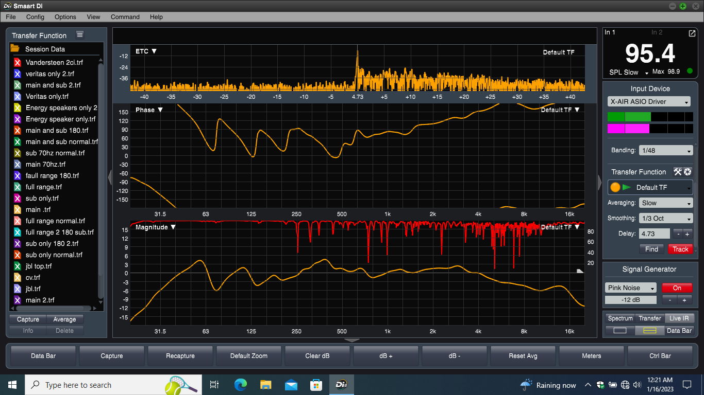Click the Session Data folder icon
Viewport: 704px width, 395px height.
click(15, 49)
